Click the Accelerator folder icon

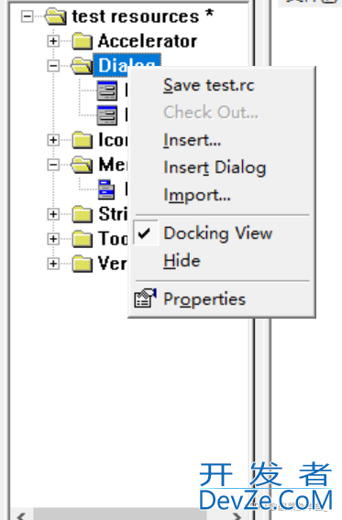[83, 41]
